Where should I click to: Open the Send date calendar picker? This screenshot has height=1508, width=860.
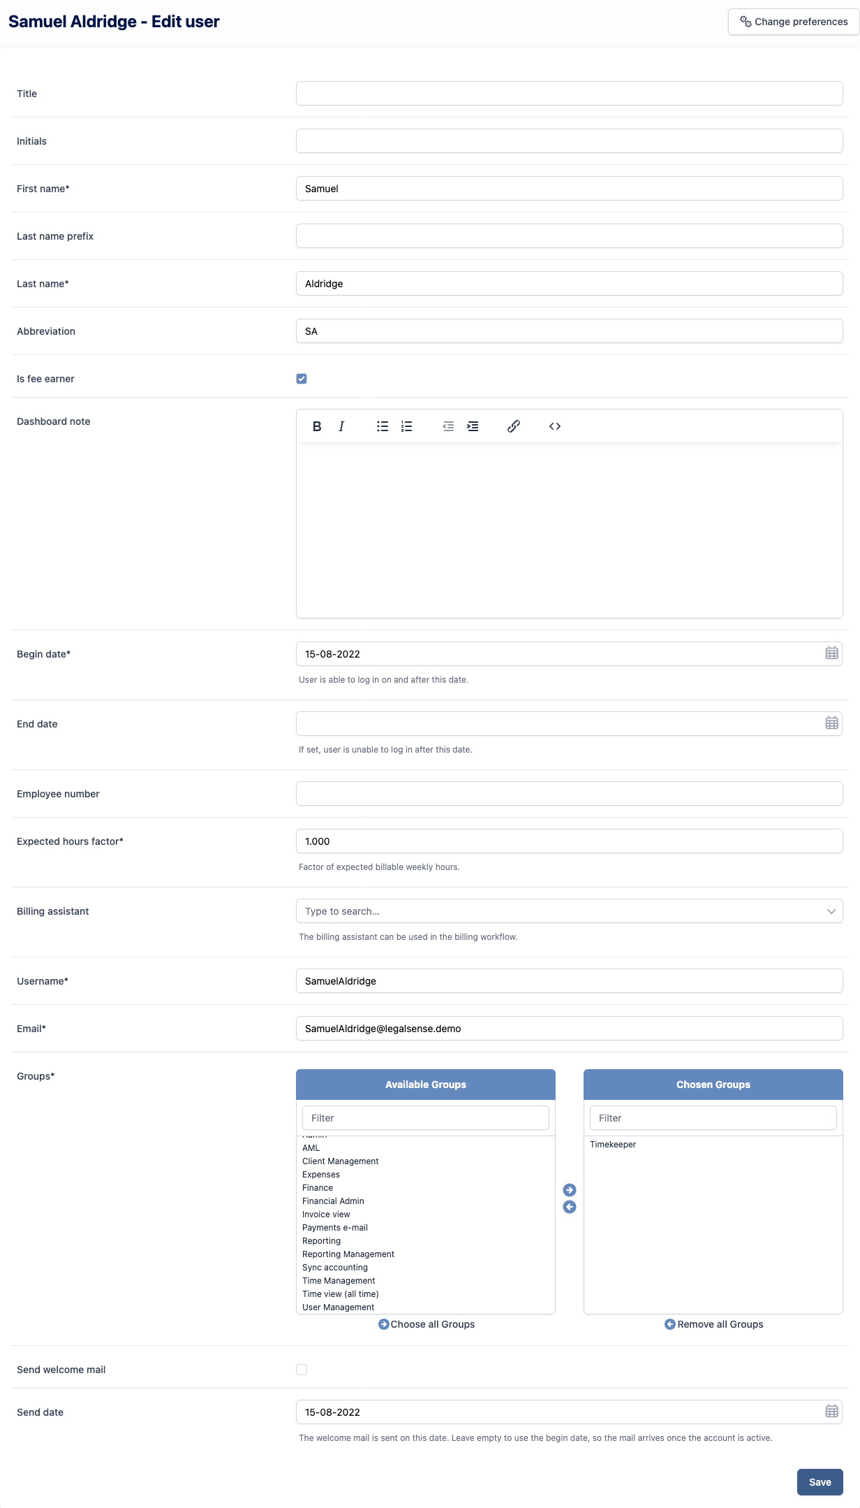(x=831, y=1412)
